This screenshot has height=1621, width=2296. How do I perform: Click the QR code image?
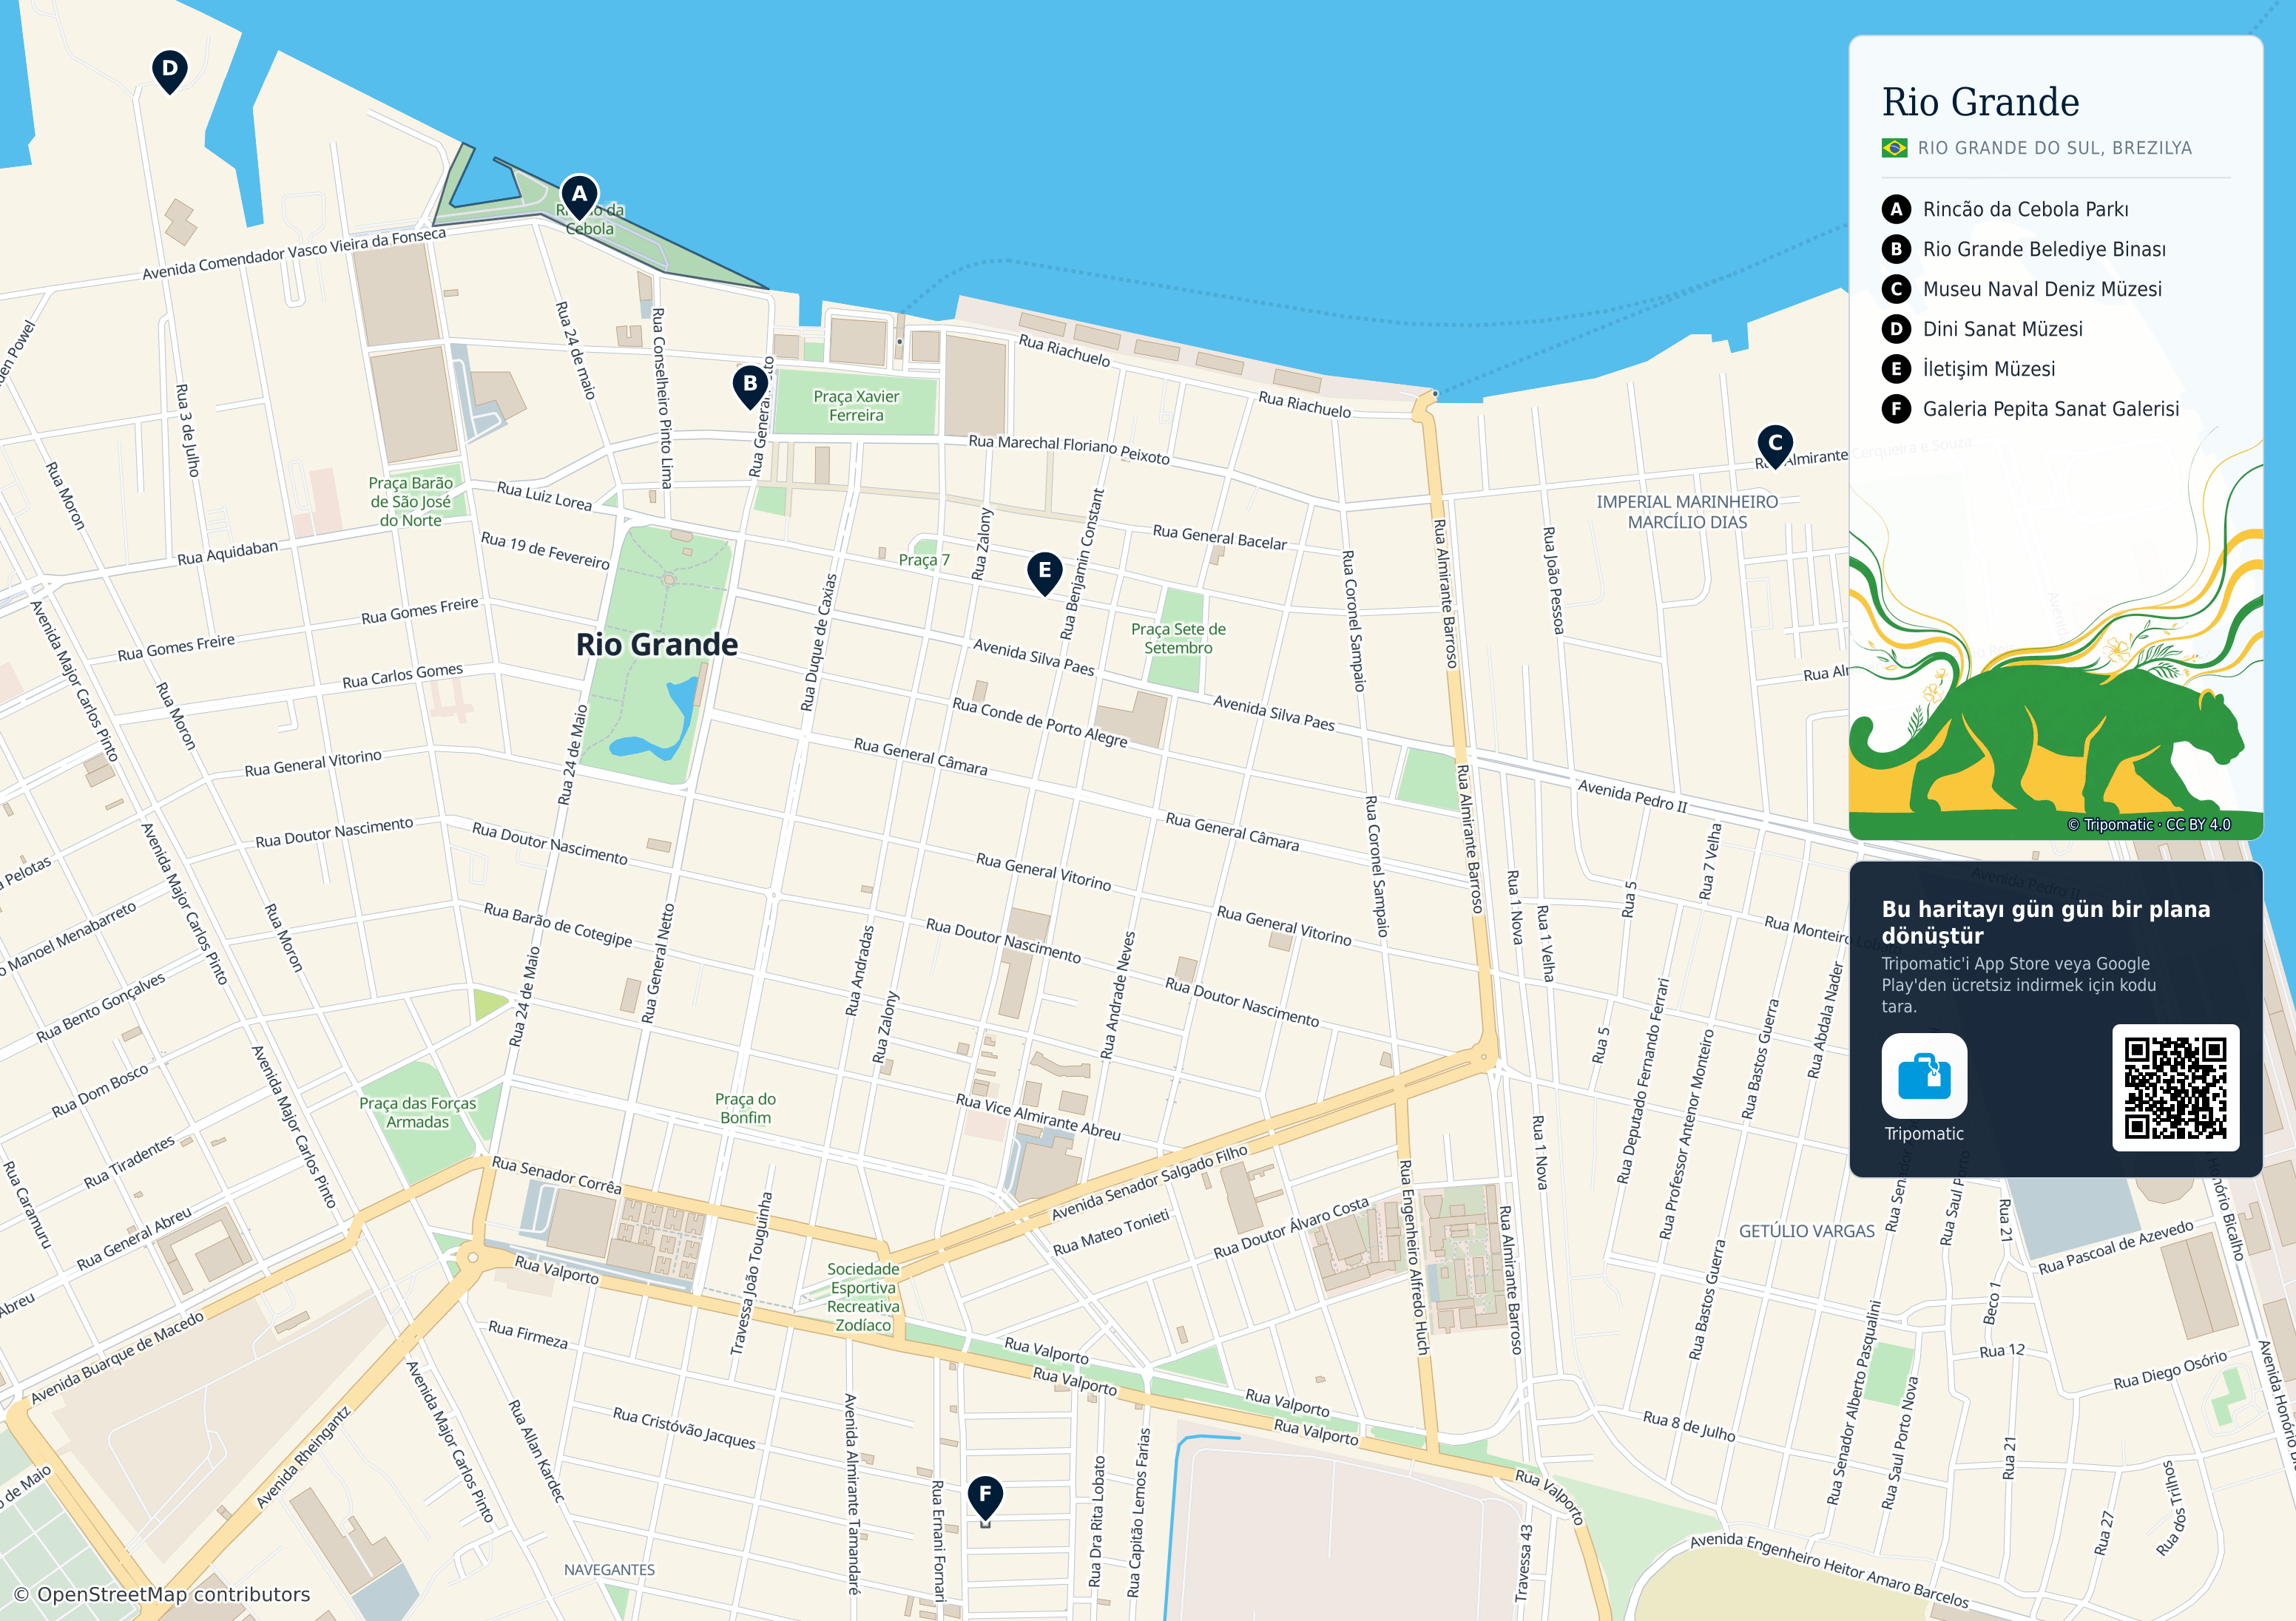pyautogui.click(x=2175, y=1088)
